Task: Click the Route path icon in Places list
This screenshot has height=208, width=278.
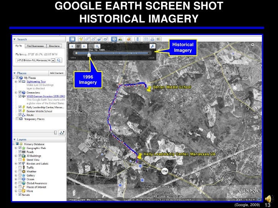Action: click(x=24, y=115)
